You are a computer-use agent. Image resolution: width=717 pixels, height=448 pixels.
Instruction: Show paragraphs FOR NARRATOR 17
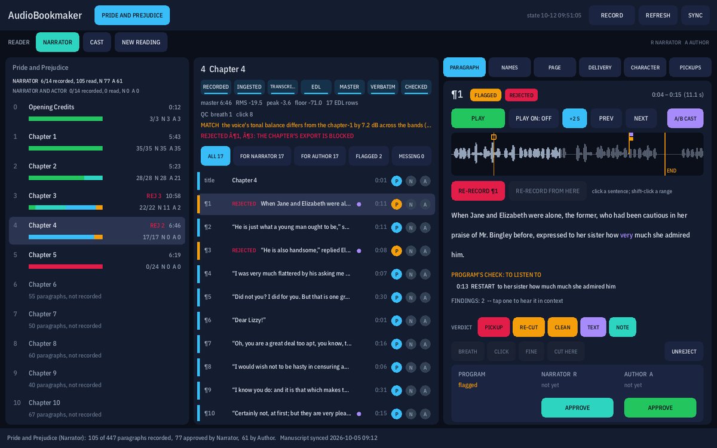pos(262,156)
